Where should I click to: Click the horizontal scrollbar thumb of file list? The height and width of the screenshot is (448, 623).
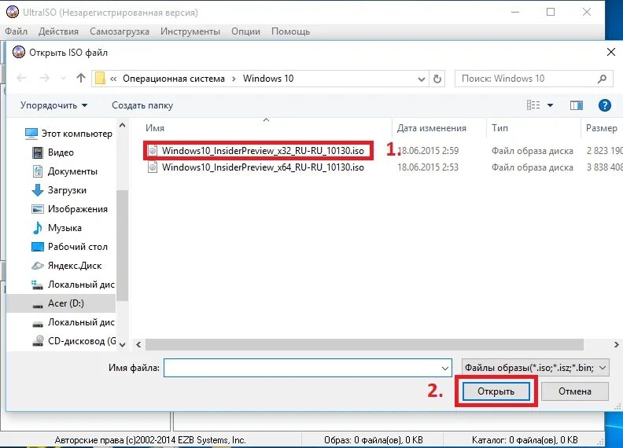coord(364,344)
